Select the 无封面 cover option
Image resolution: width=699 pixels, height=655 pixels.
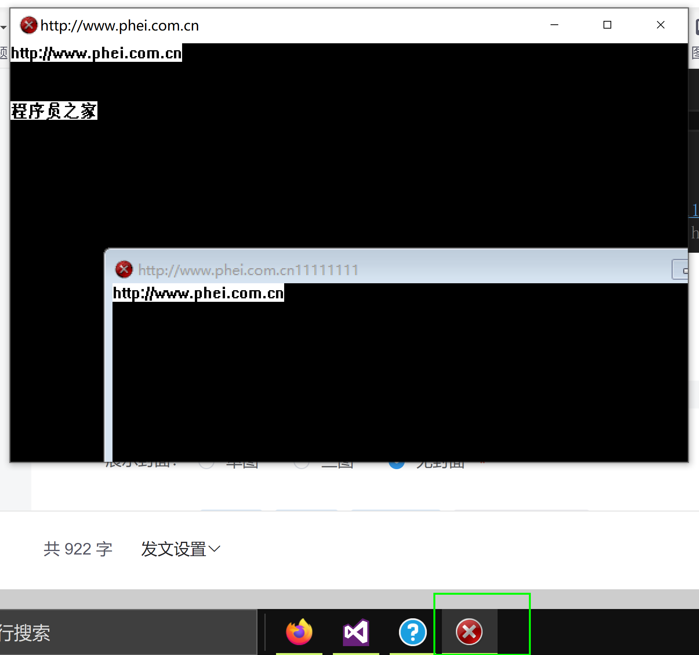[396, 463]
